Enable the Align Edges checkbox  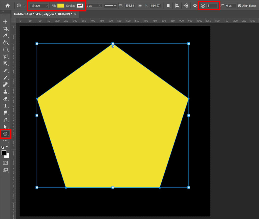(240, 5)
